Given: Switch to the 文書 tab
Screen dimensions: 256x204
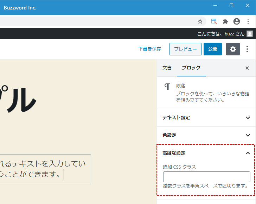Looking at the screenshot, I should (x=167, y=68).
